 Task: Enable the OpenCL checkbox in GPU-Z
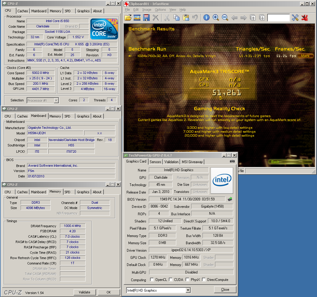tap(152, 280)
